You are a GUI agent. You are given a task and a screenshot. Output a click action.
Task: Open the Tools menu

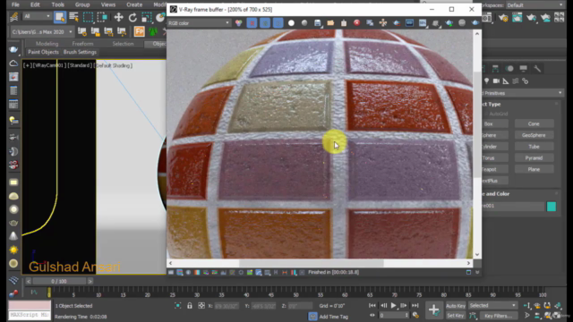click(x=57, y=4)
